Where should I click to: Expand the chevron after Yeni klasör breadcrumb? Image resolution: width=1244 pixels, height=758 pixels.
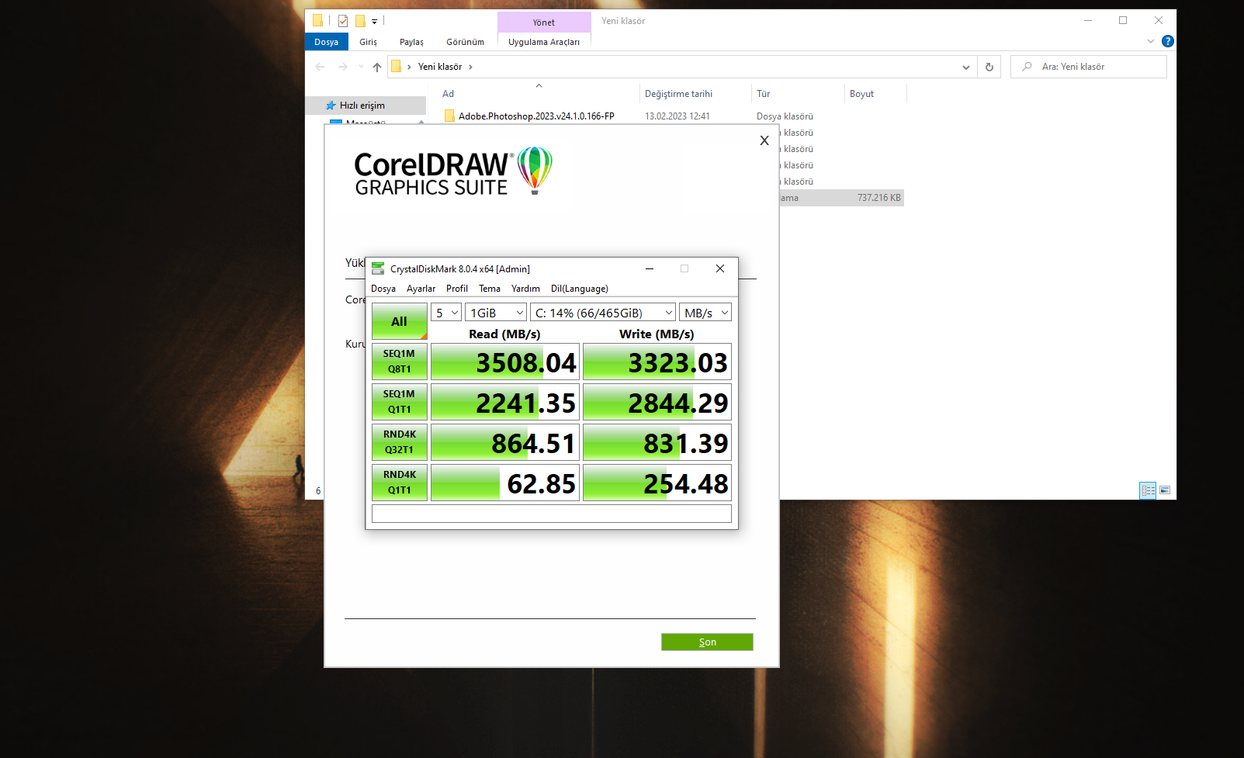coord(470,67)
